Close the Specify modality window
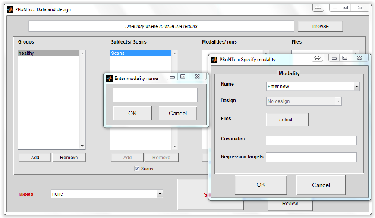375x218 pixels. click(x=359, y=58)
